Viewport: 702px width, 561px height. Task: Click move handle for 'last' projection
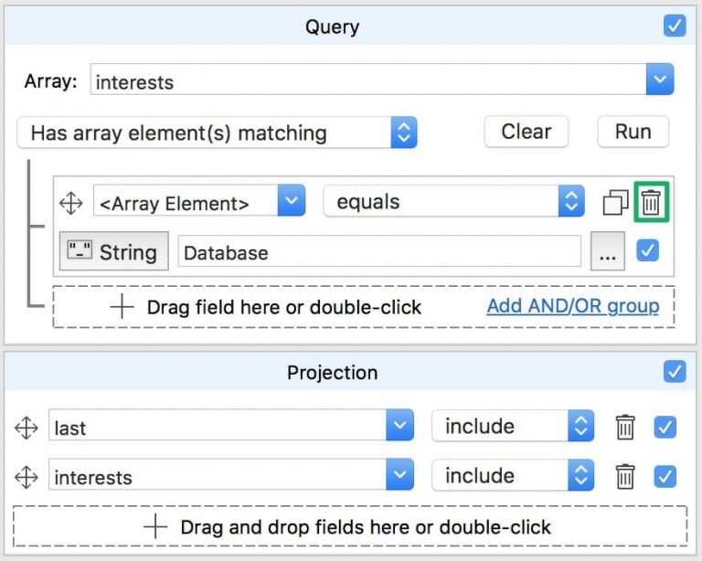(27, 427)
